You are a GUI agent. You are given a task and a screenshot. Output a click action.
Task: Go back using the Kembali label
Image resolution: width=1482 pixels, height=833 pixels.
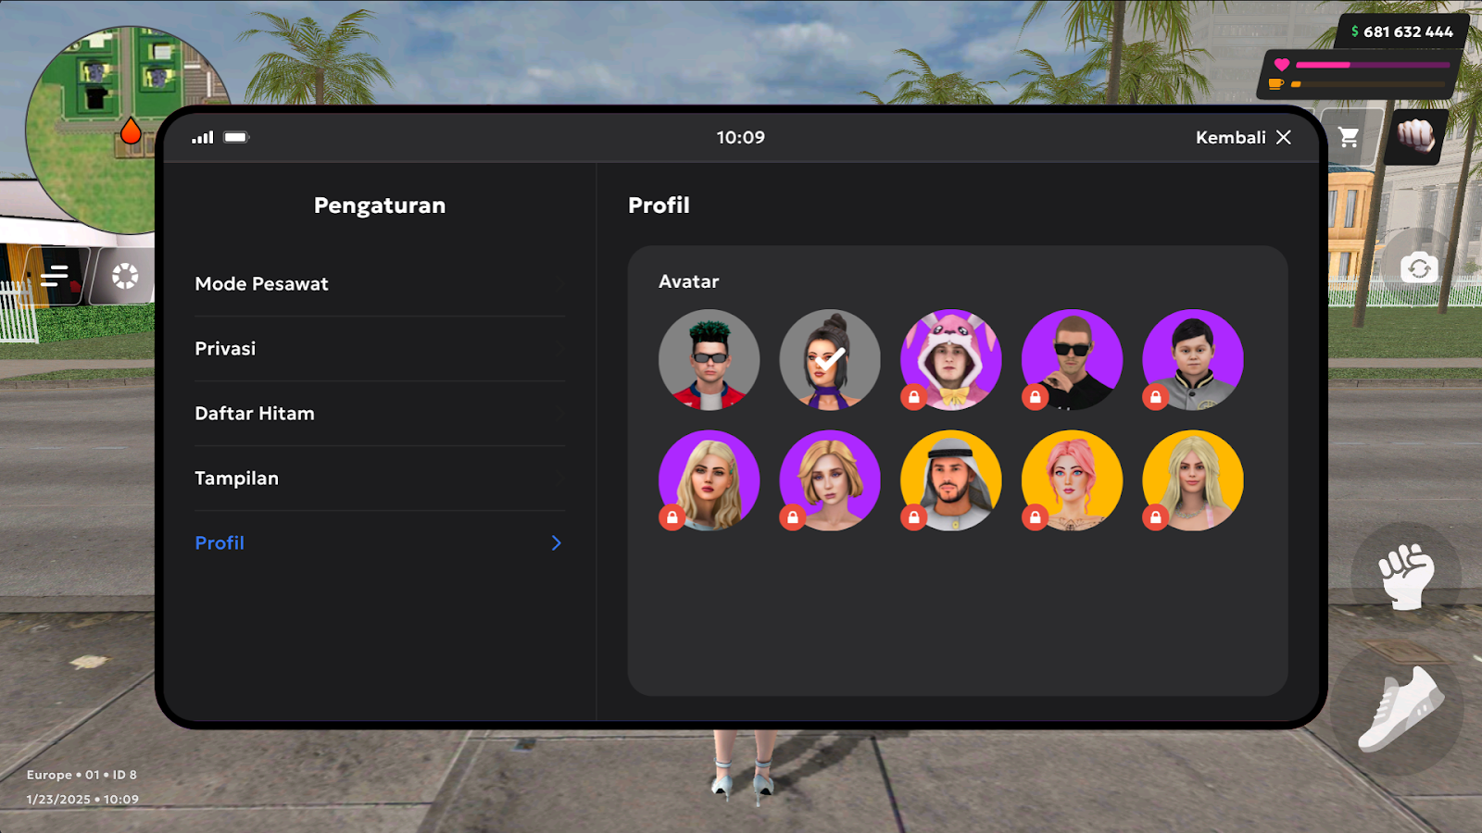[1230, 137]
